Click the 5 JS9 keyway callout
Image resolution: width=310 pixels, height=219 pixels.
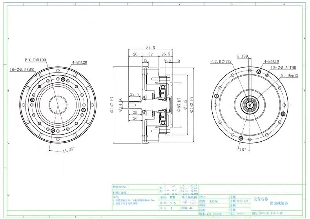pos(243,57)
